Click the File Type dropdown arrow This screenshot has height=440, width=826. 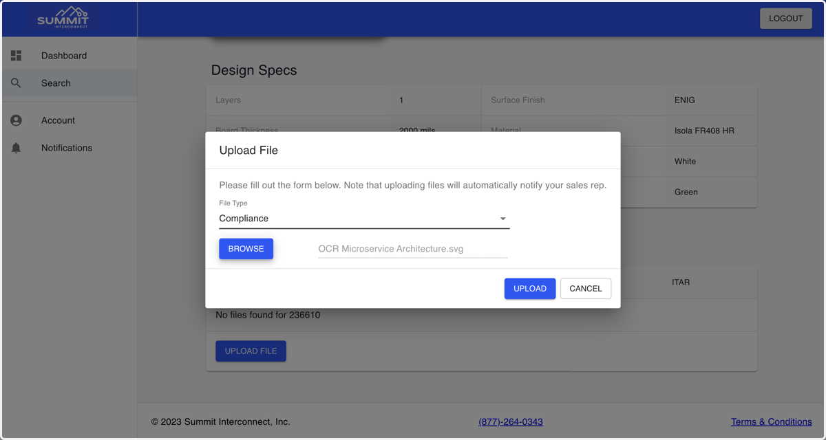tap(503, 219)
